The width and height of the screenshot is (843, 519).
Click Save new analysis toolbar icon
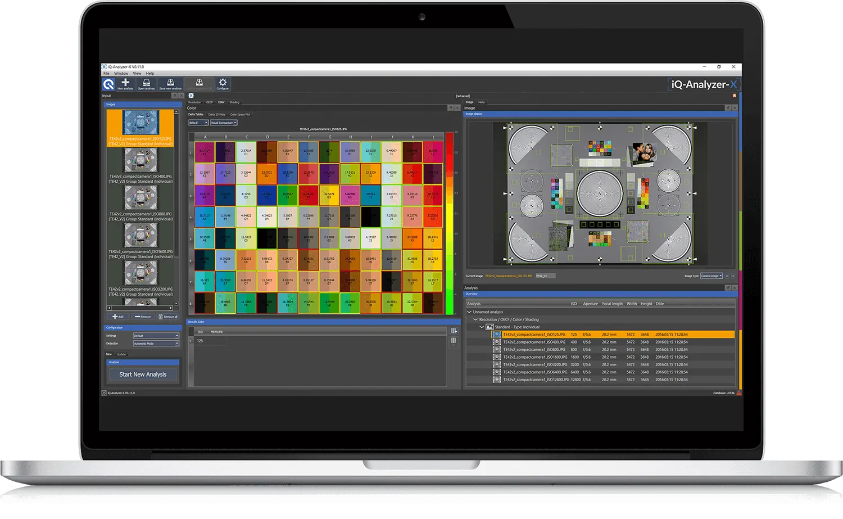click(x=170, y=84)
